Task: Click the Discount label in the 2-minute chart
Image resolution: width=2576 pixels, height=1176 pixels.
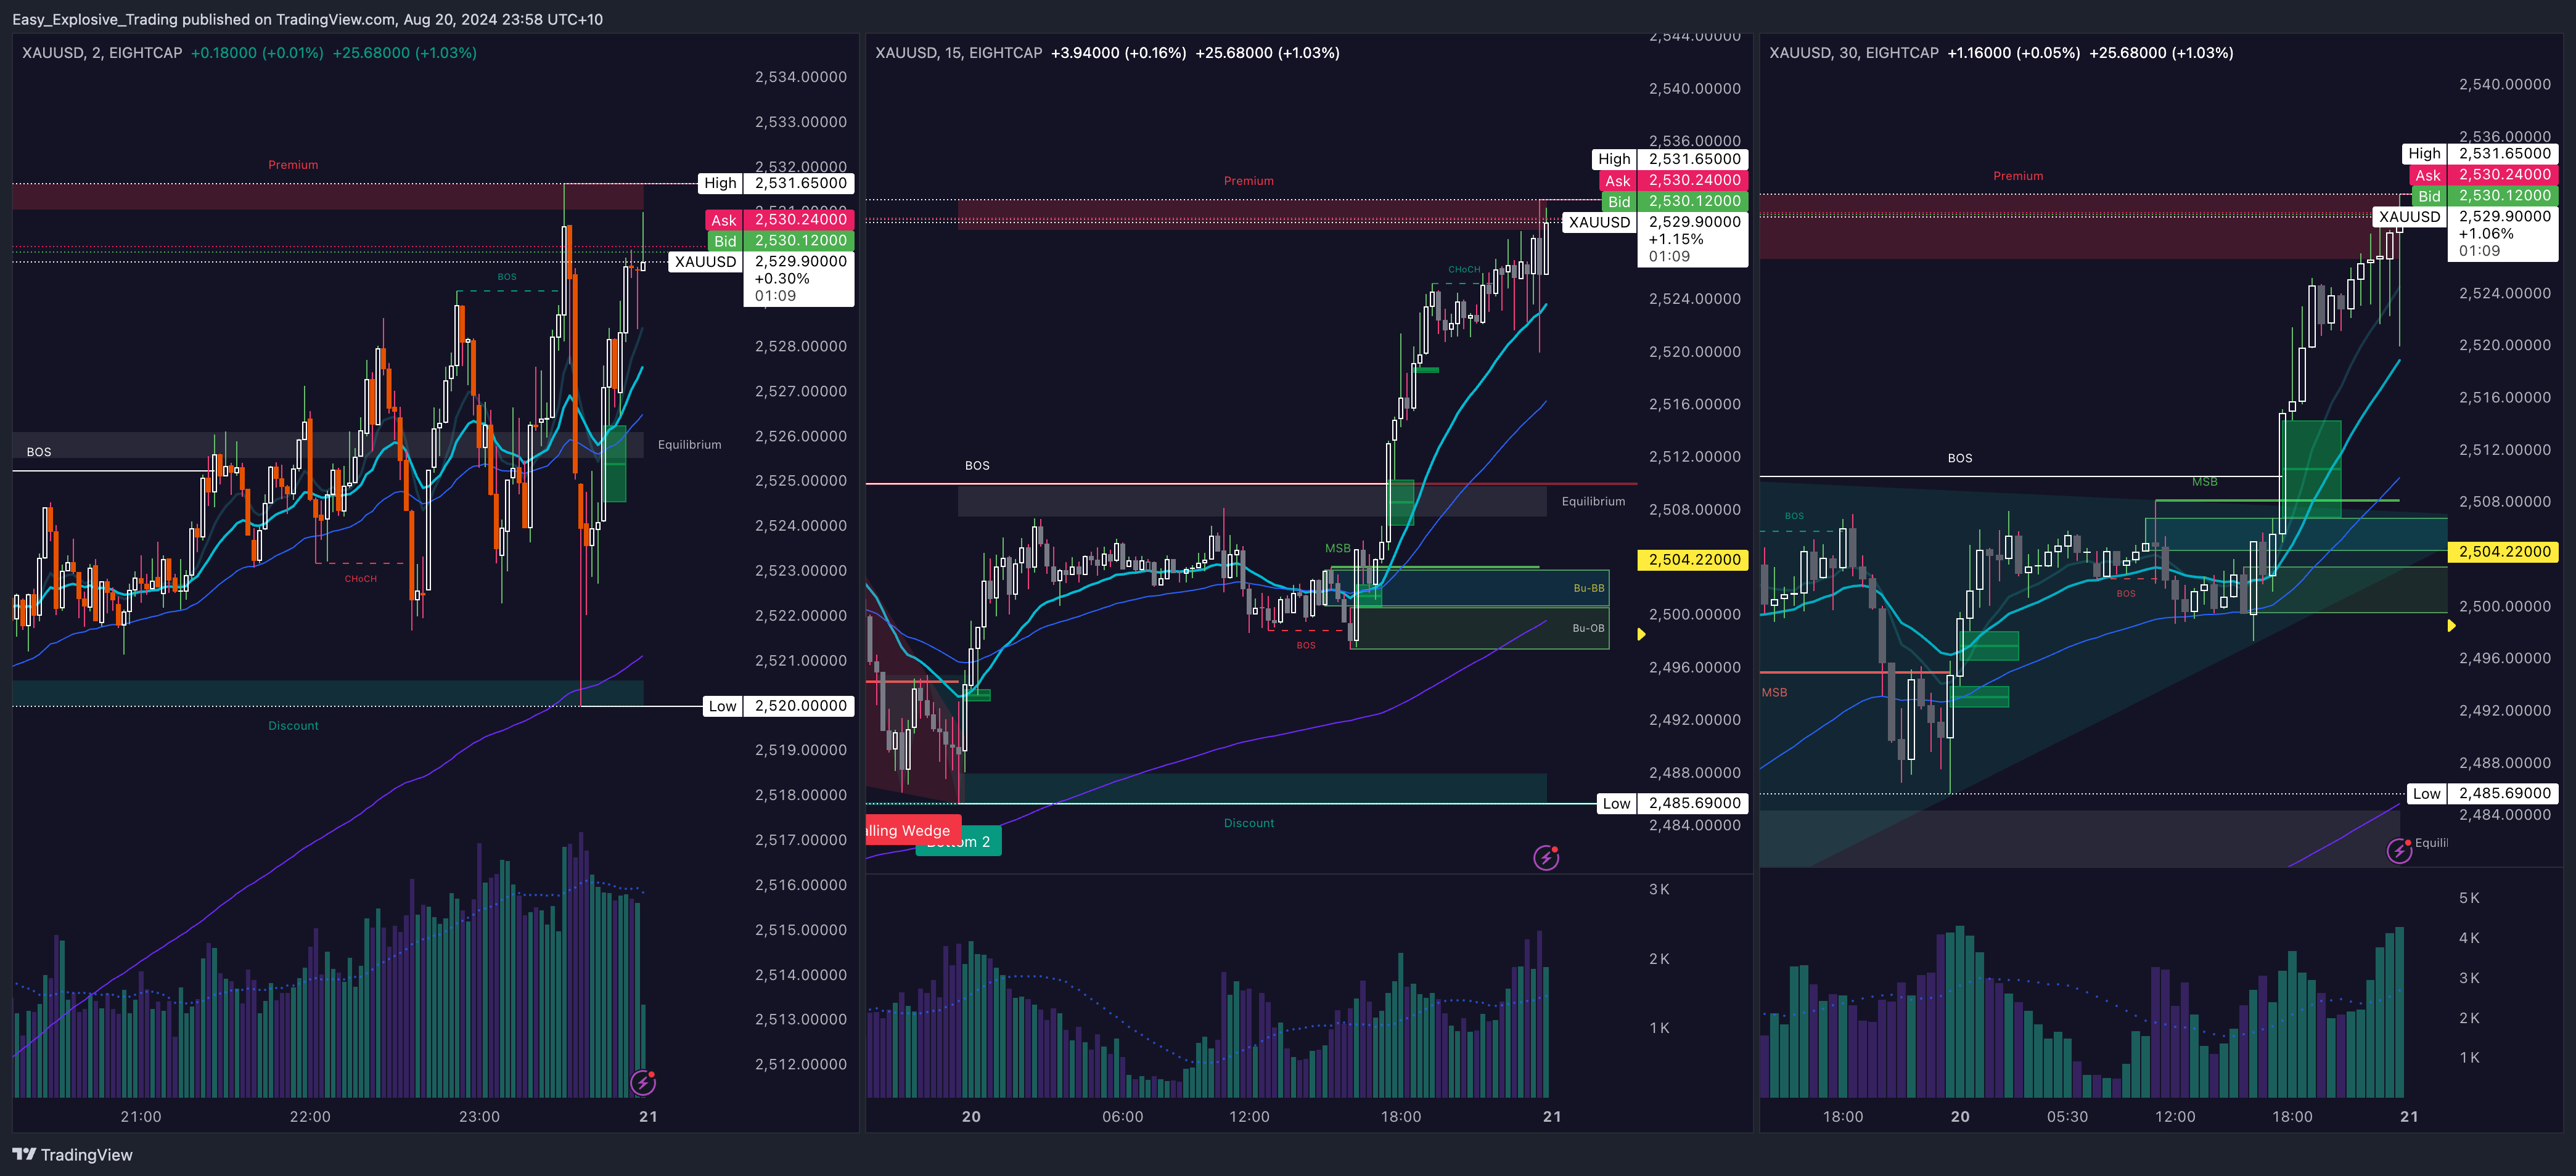Action: [x=293, y=726]
